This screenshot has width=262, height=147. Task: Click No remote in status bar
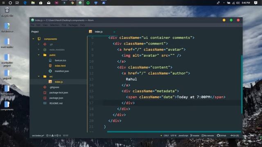[x=208, y=136]
